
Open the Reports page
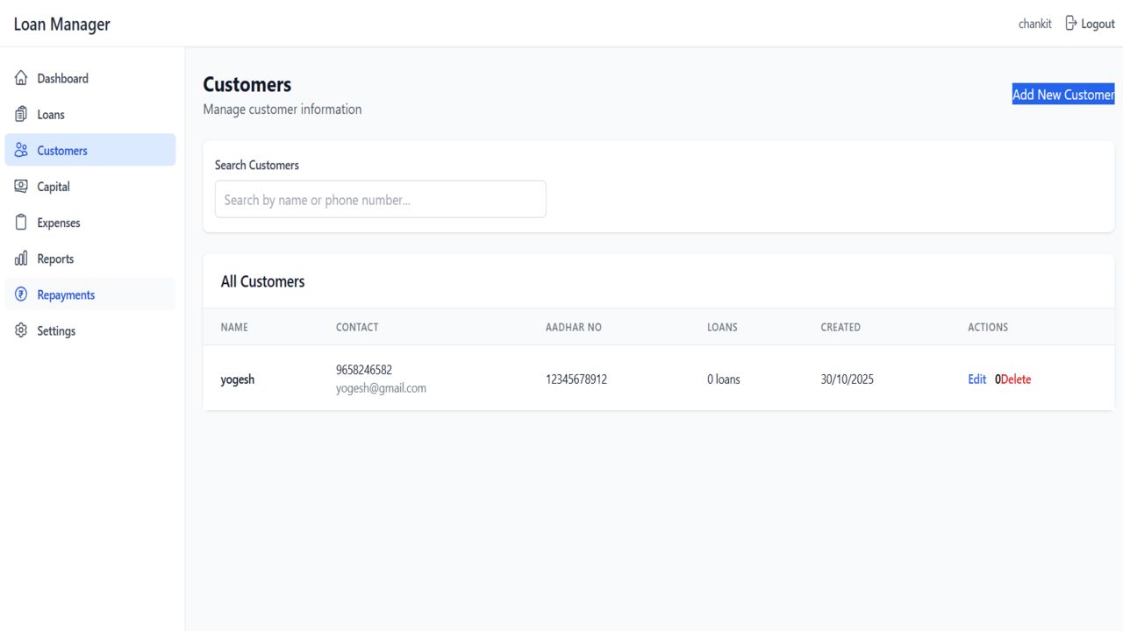pyautogui.click(x=90, y=259)
